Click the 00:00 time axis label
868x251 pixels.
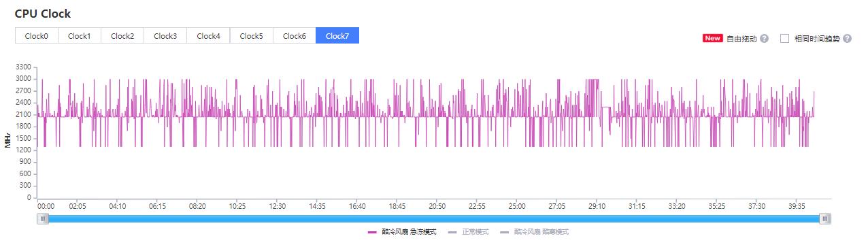(x=46, y=206)
